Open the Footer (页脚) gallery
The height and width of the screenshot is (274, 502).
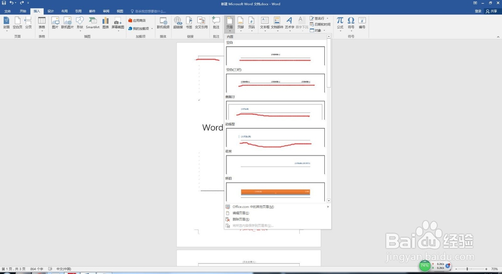coord(240,24)
